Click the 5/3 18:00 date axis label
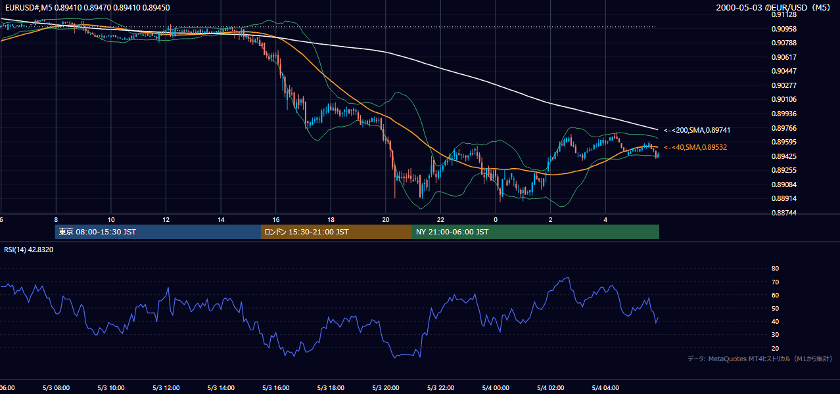The image size is (840, 394). (x=331, y=388)
